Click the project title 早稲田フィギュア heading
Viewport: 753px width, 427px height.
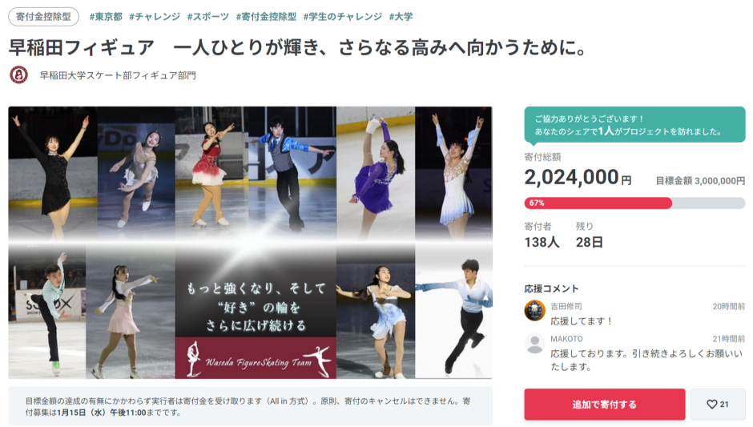[x=298, y=47]
